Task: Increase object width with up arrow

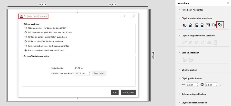Action: (x=198, y=84)
